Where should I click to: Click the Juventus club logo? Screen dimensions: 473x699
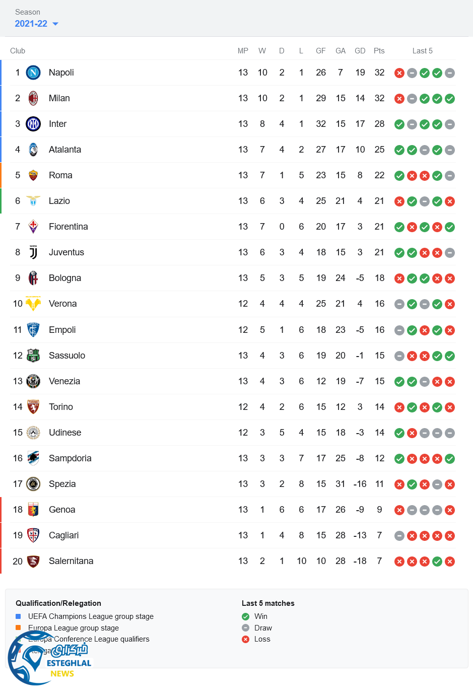[x=33, y=253]
